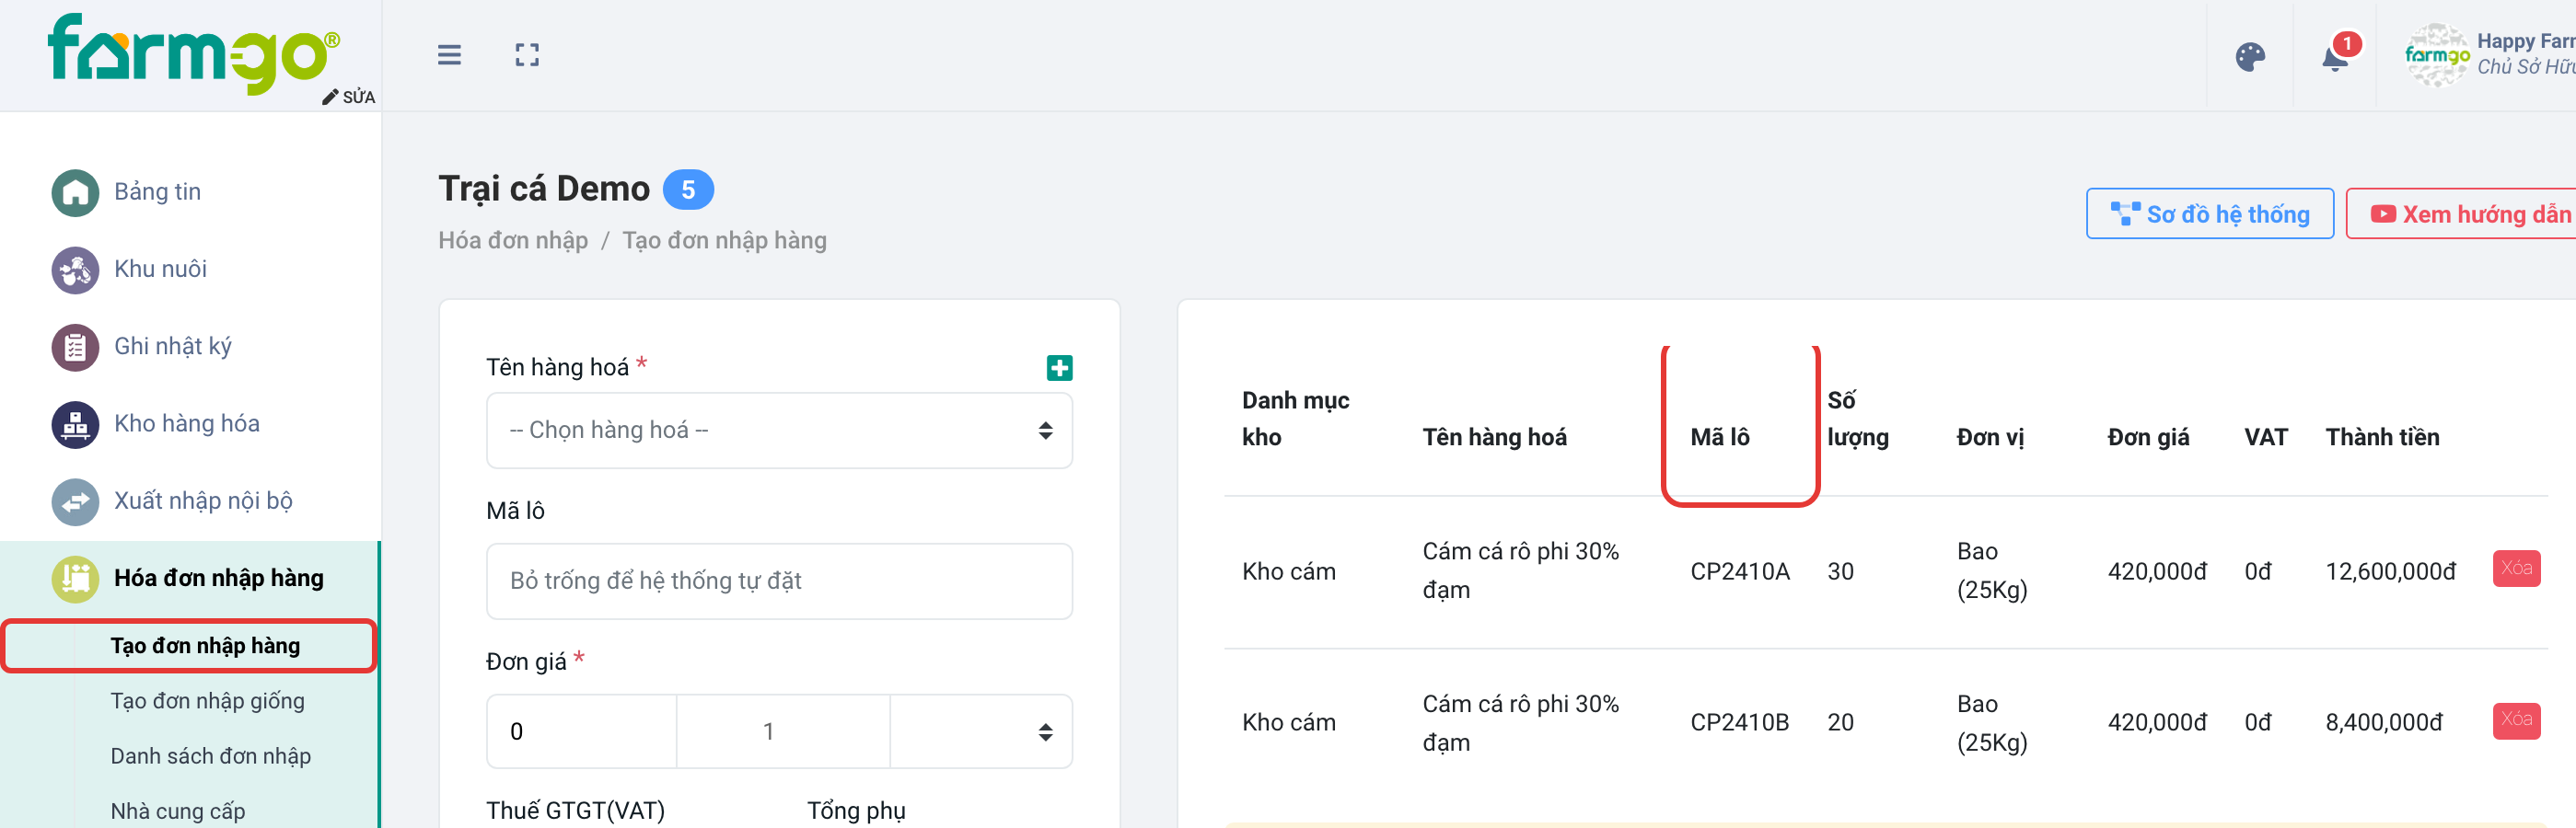The image size is (2576, 828).
Task: Add new product with green plus icon
Action: pyautogui.click(x=1059, y=368)
